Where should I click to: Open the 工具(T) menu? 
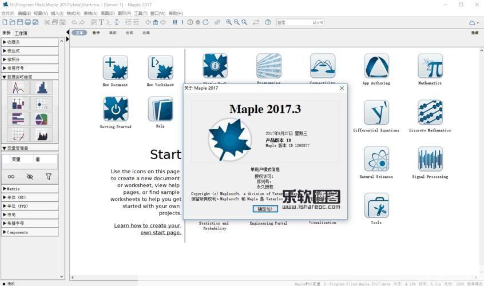tap(141, 13)
